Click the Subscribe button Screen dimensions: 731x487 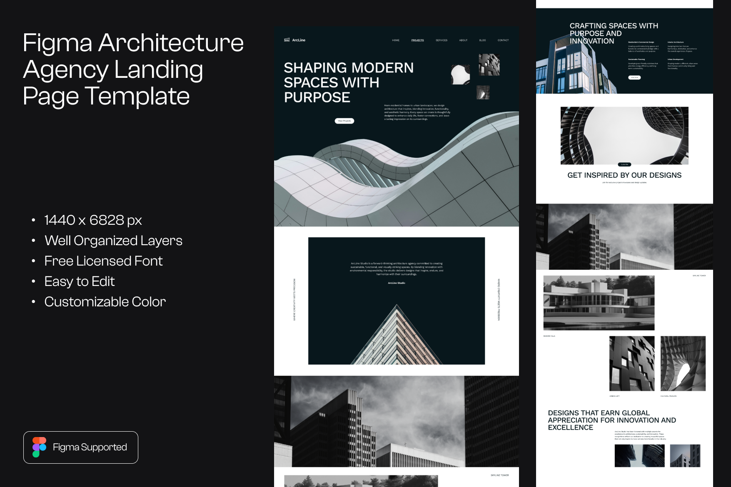[624, 164]
